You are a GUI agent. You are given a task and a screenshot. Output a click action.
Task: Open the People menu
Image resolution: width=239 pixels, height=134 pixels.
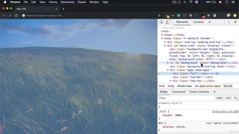(x=82, y=2)
